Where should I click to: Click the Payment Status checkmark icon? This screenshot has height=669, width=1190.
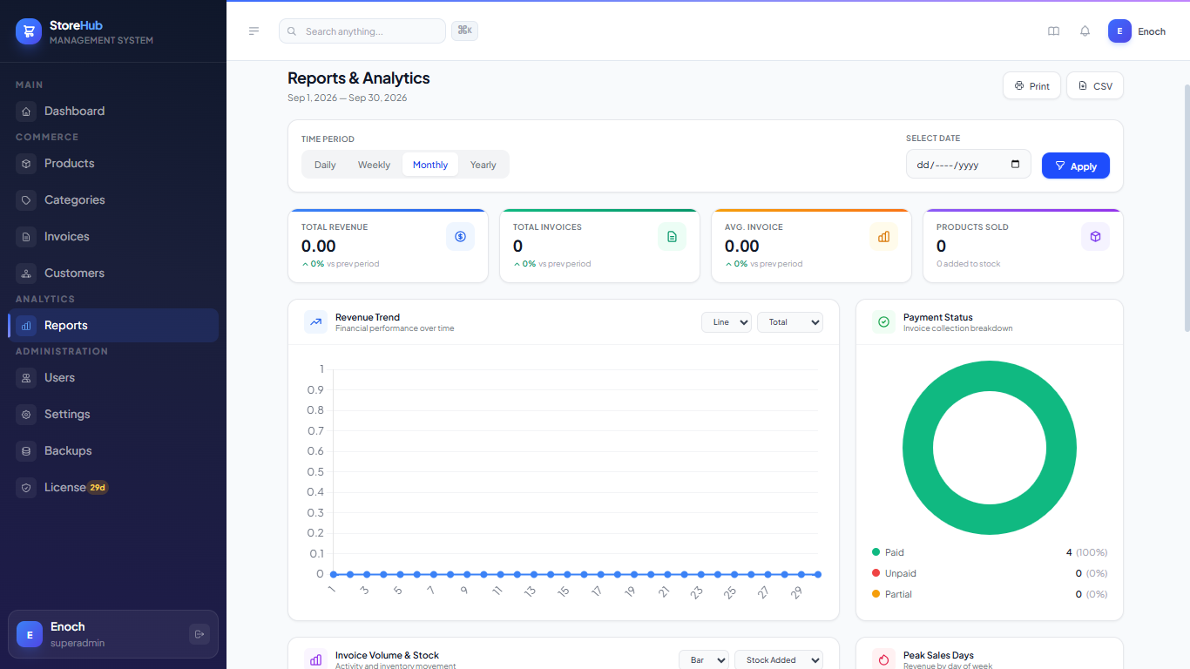pos(883,322)
